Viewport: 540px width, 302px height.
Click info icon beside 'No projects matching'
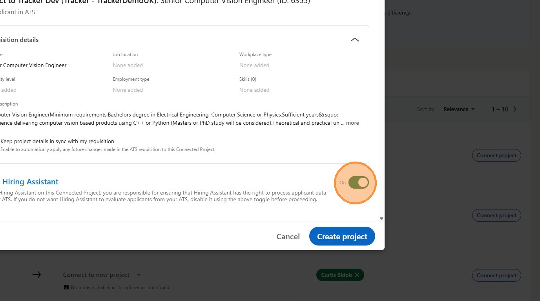(x=66, y=287)
